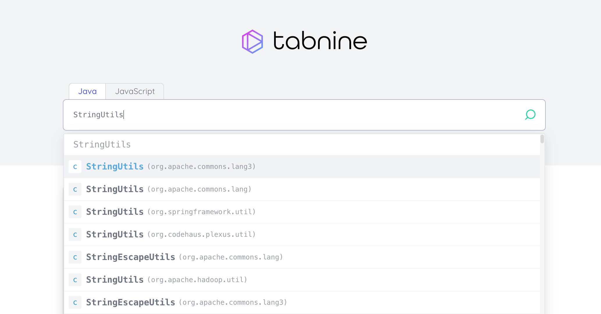This screenshot has width=601, height=314.
Task: Switch to the JavaScript tab
Action: 135,91
